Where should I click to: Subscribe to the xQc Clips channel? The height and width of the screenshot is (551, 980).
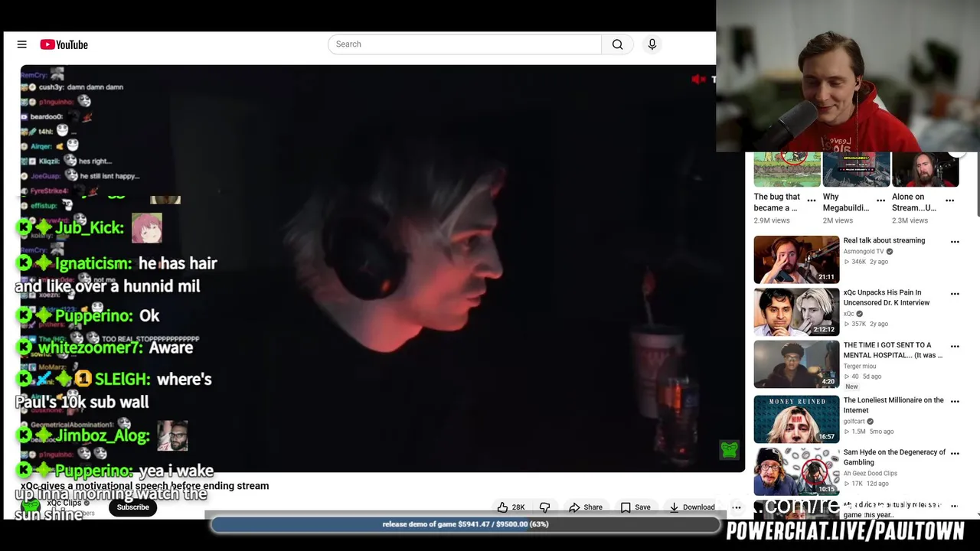(132, 507)
